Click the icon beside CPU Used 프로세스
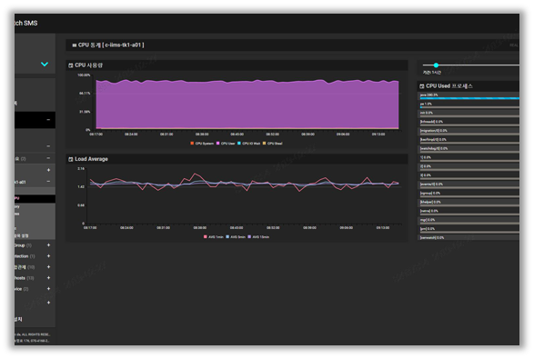 point(422,86)
